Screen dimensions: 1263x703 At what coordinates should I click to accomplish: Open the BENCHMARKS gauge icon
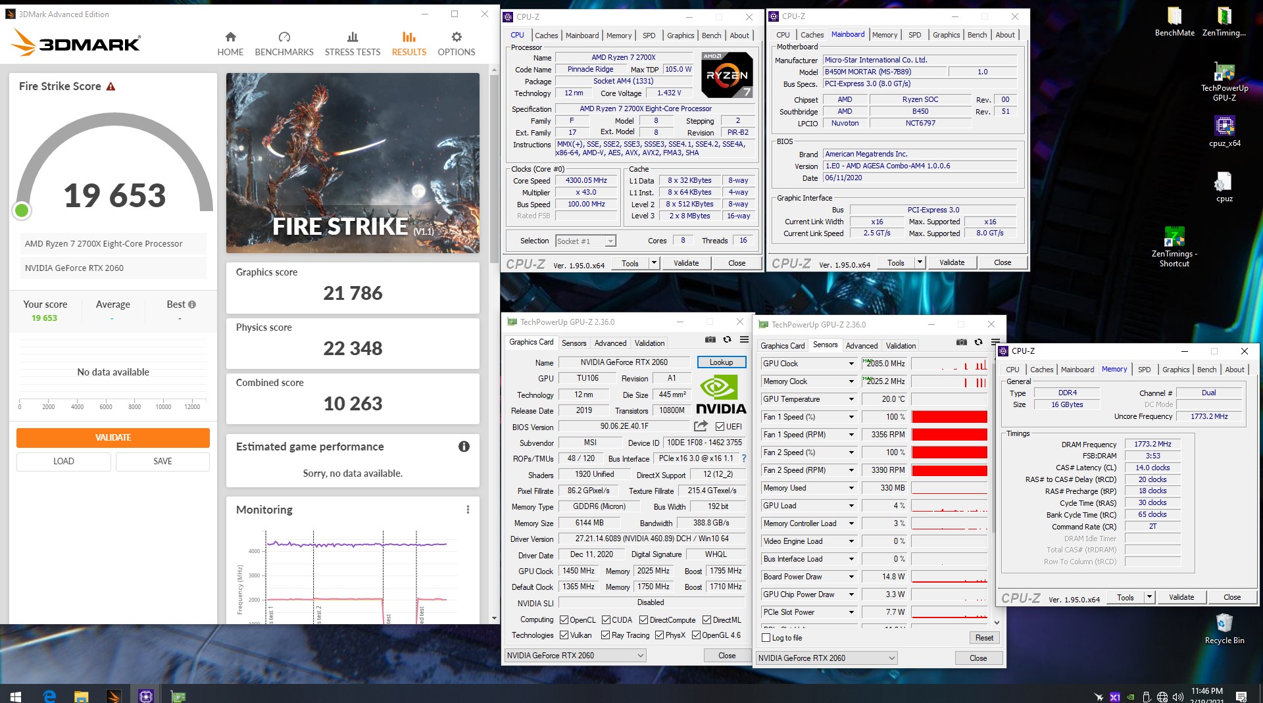284,37
